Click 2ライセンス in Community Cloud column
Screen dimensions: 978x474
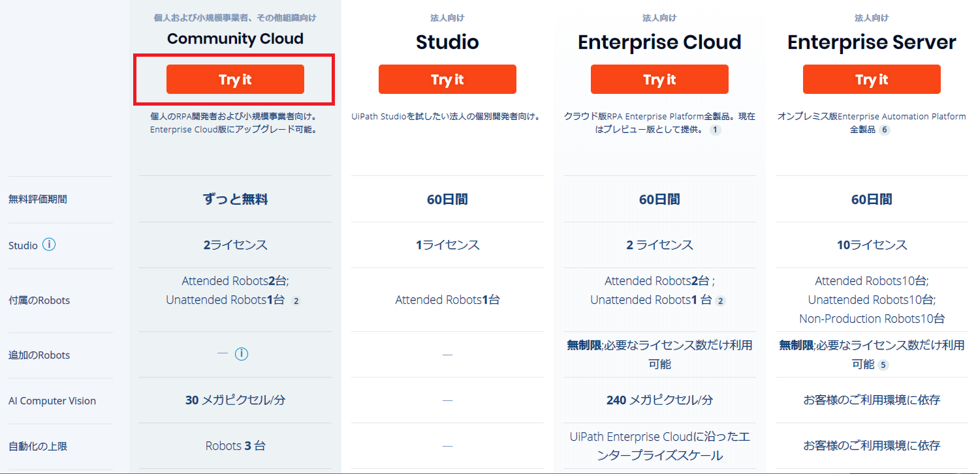pyautogui.click(x=235, y=245)
